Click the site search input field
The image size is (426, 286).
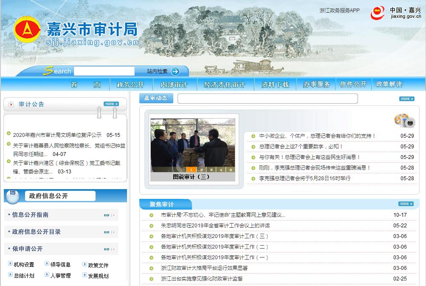[104, 71]
